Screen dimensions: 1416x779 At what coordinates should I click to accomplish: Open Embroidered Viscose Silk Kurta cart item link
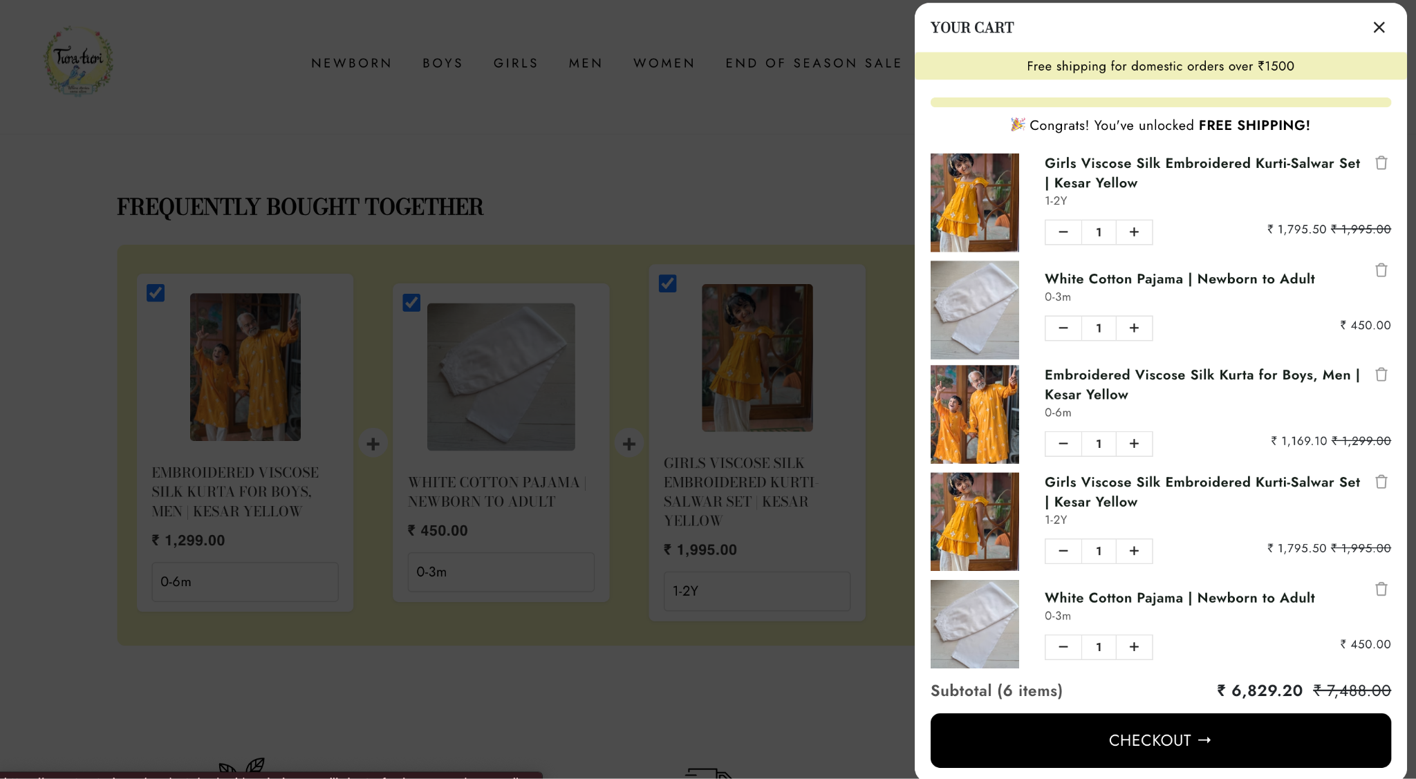point(1202,384)
